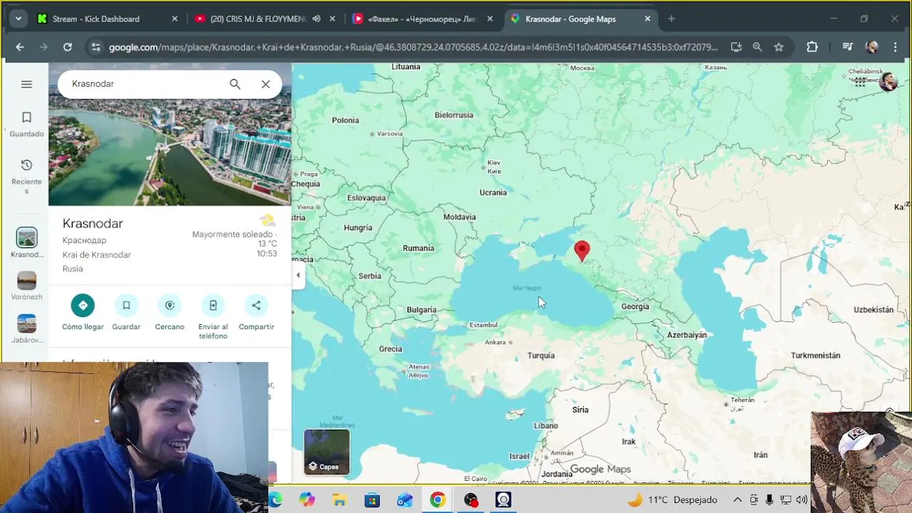This screenshot has width=912, height=513.
Task: Open Microsoft Store from the taskbar
Action: [372, 500]
